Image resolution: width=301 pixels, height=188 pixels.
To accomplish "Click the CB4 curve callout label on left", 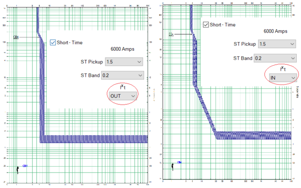I will pyautogui.click(x=16, y=37).
